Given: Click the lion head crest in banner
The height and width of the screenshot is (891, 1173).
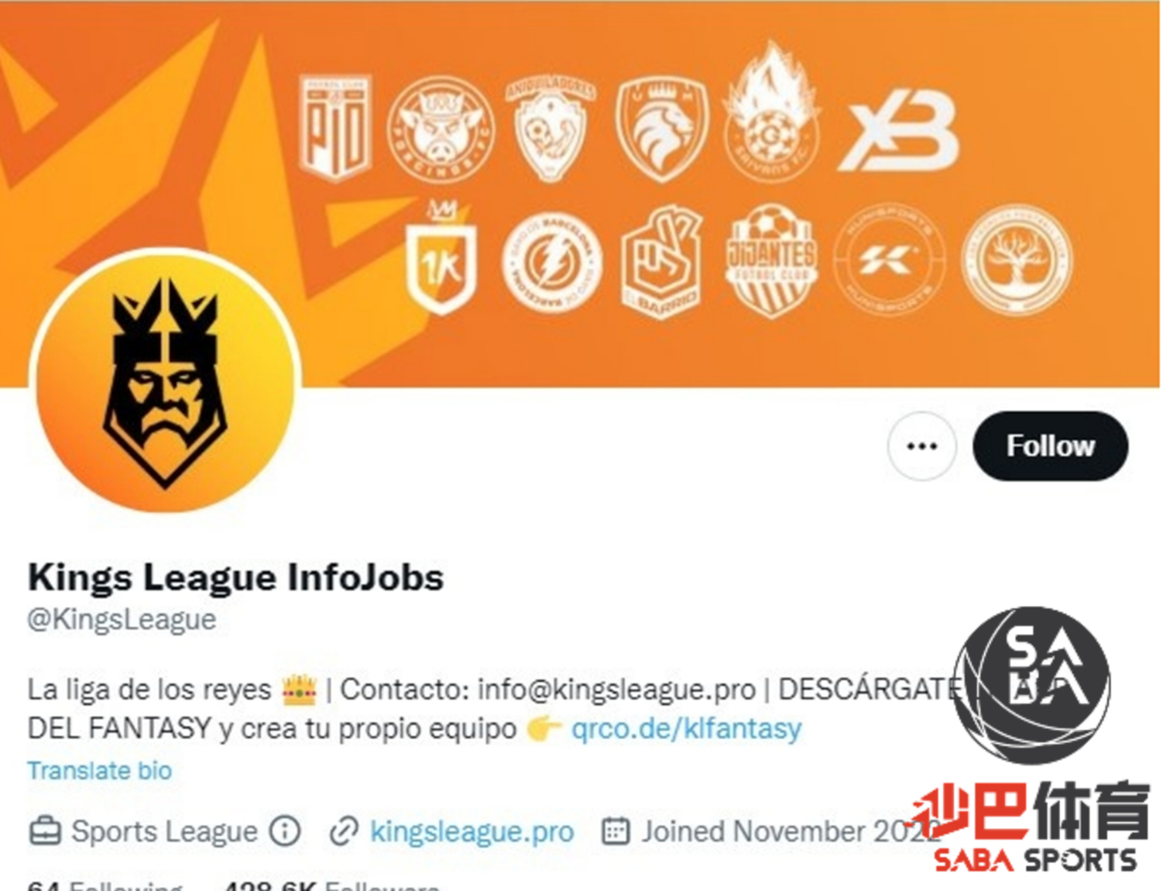Looking at the screenshot, I should pyautogui.click(x=661, y=129).
